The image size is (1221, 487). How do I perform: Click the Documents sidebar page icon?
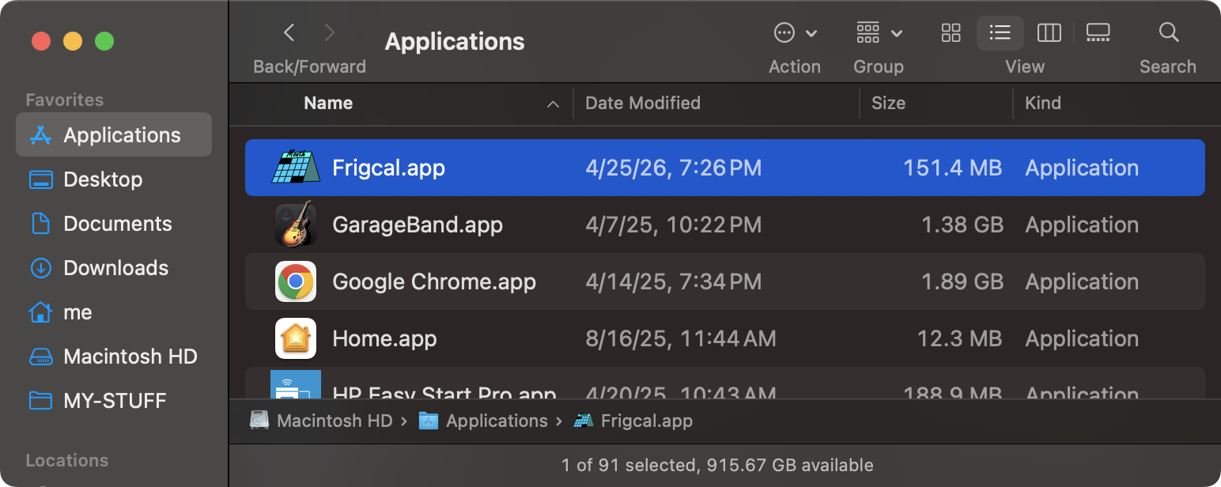tap(40, 224)
